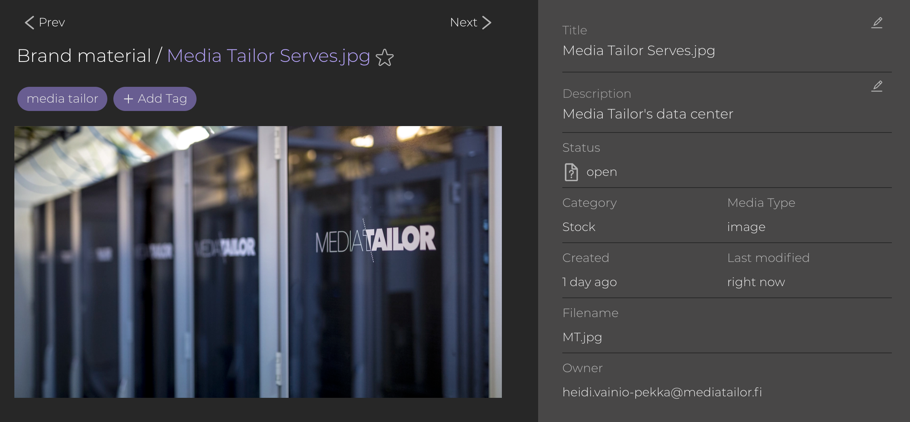Viewport: 910px width, 422px height.
Task: Open the Media Tailor server image preview
Action: (x=258, y=262)
